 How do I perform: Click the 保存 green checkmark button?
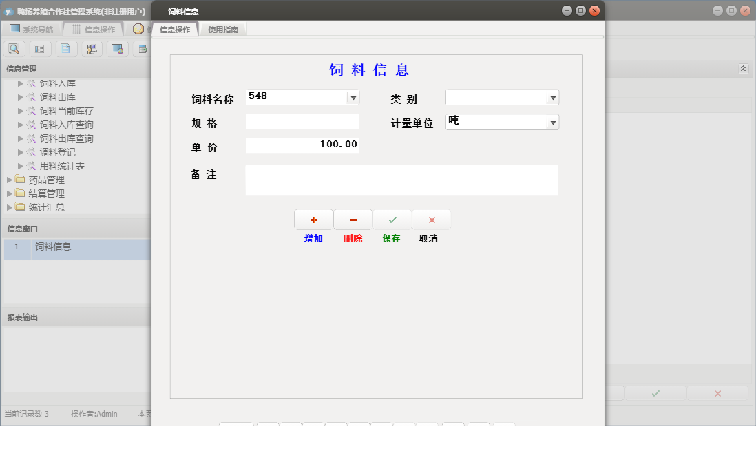point(392,220)
